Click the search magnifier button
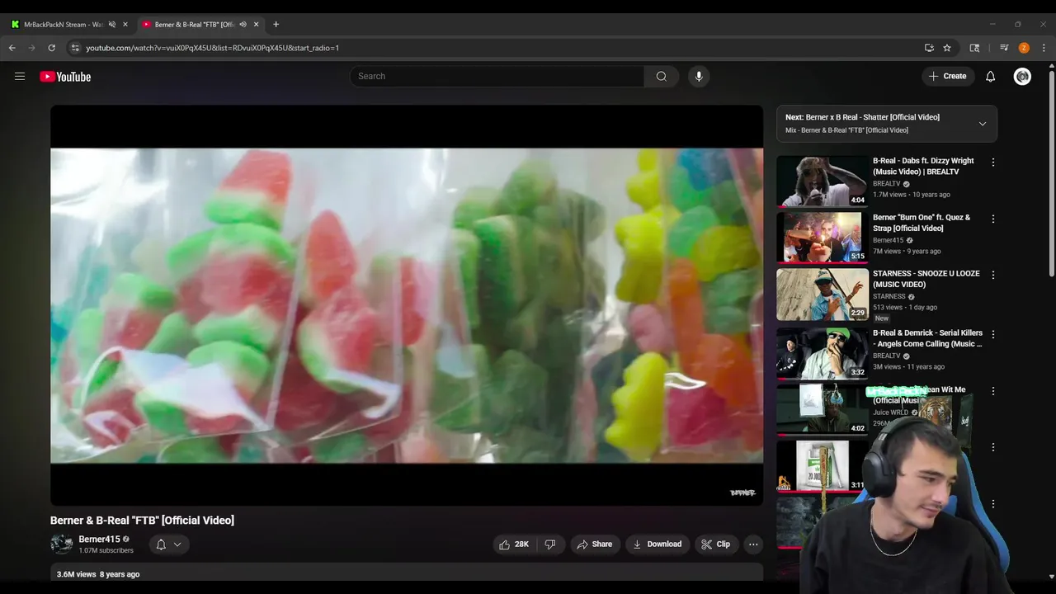1056x594 pixels. coord(661,76)
